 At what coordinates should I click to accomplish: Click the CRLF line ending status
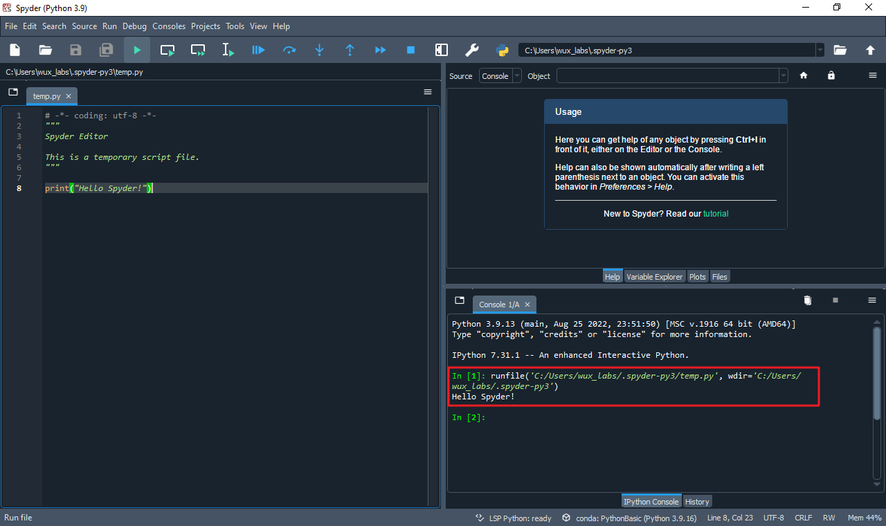click(x=804, y=518)
